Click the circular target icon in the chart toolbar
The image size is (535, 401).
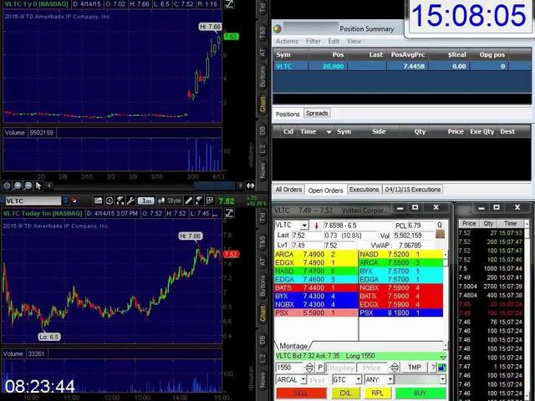pos(110,200)
